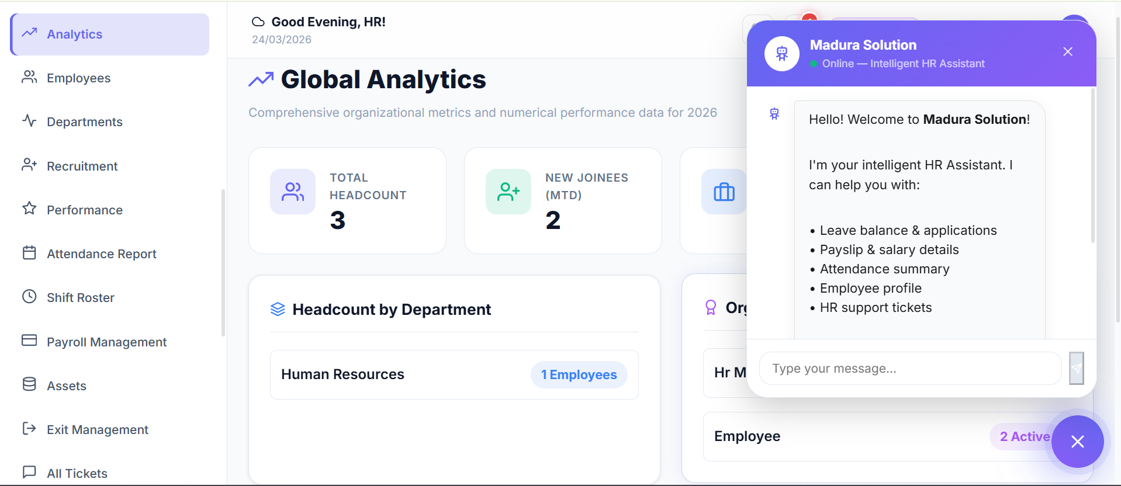Click the Attendance Report calendar icon

(29, 253)
